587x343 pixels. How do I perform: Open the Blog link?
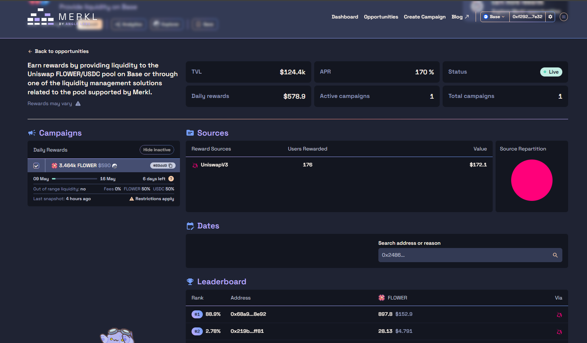tap(460, 17)
